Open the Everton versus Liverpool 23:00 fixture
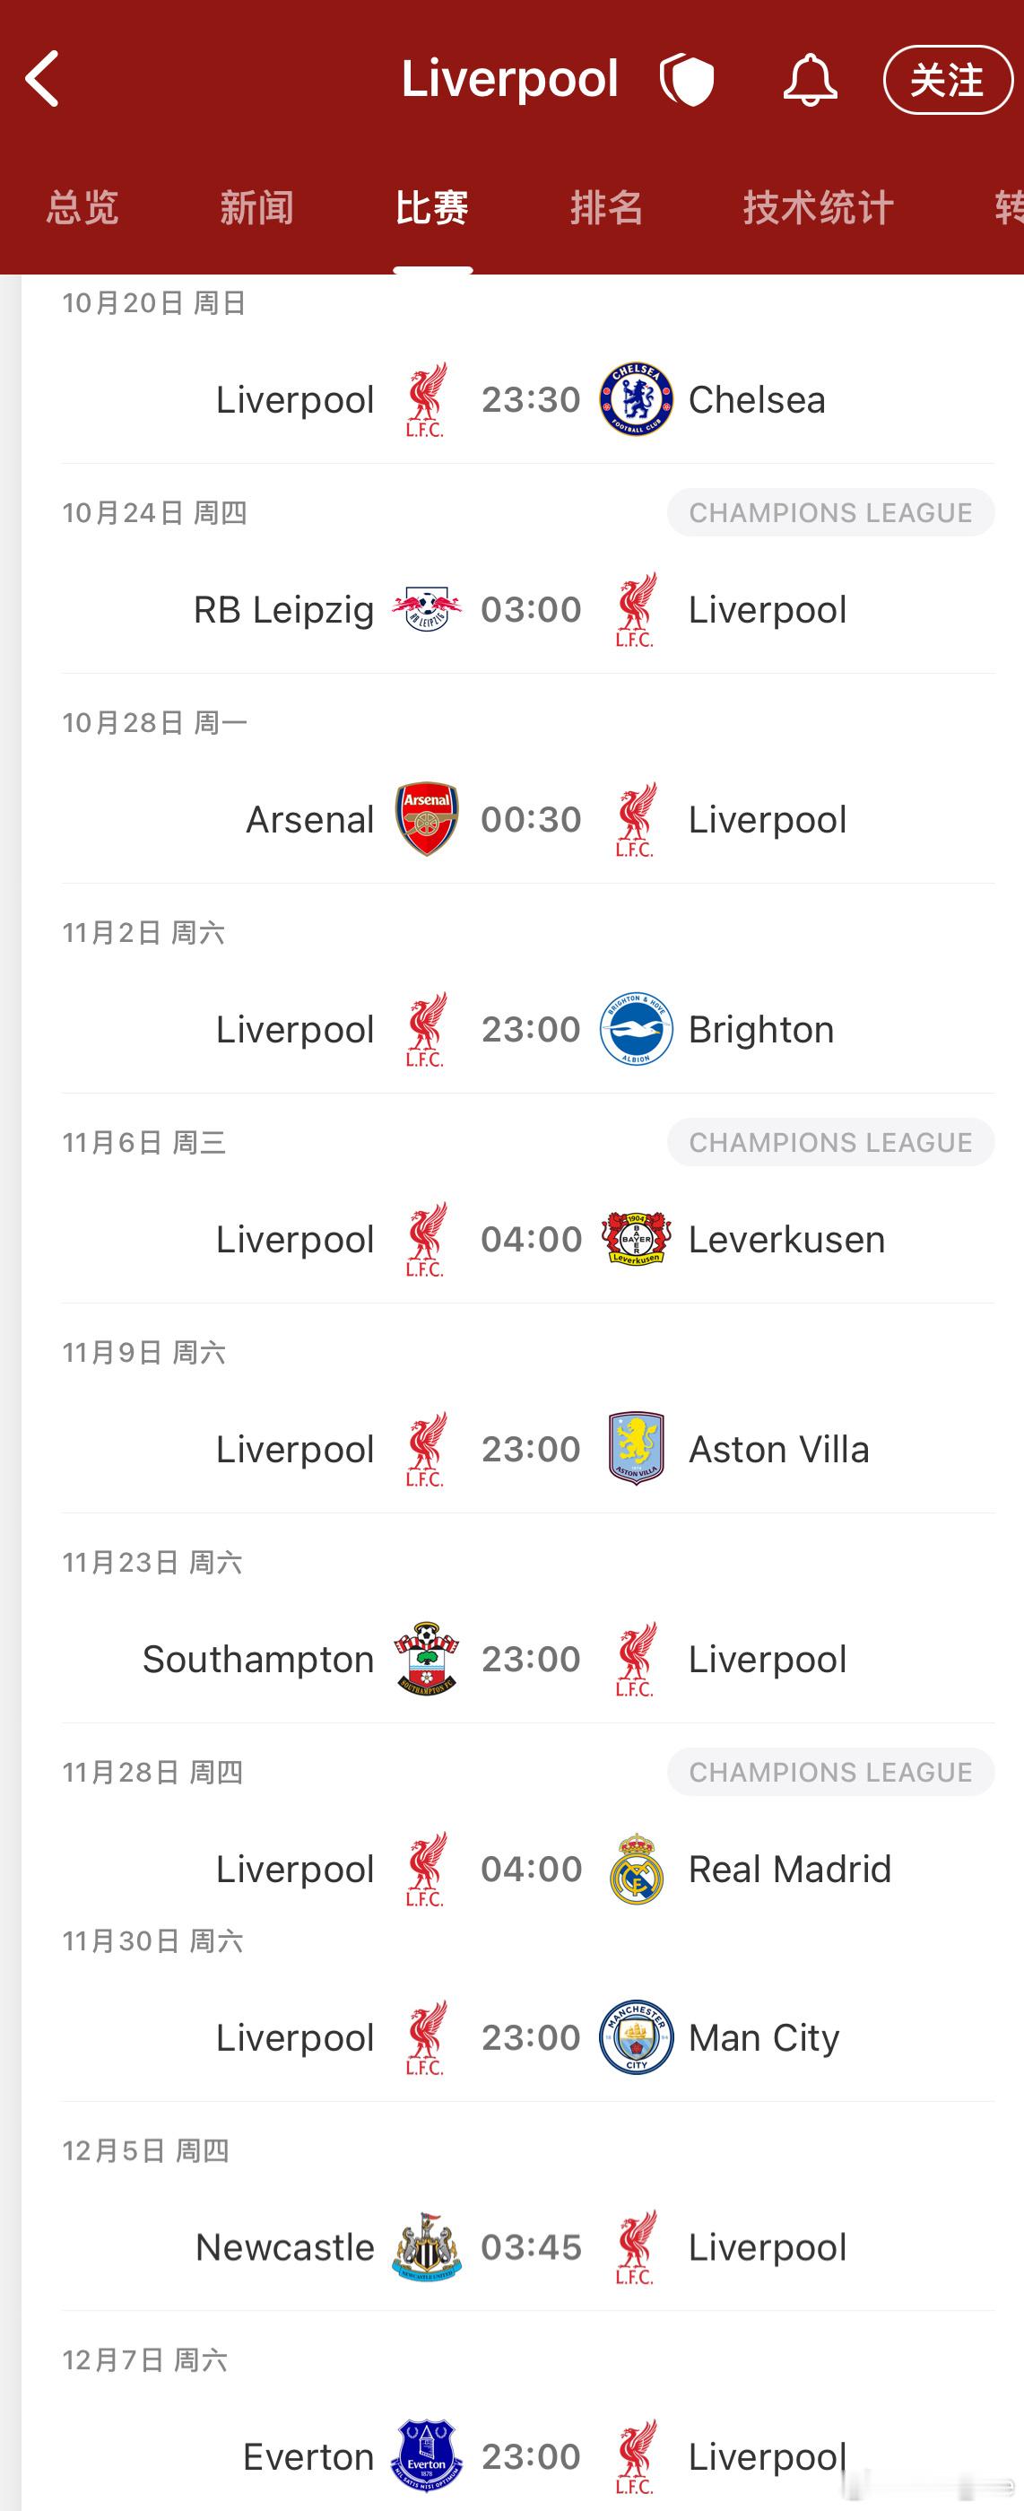 coord(528,2456)
